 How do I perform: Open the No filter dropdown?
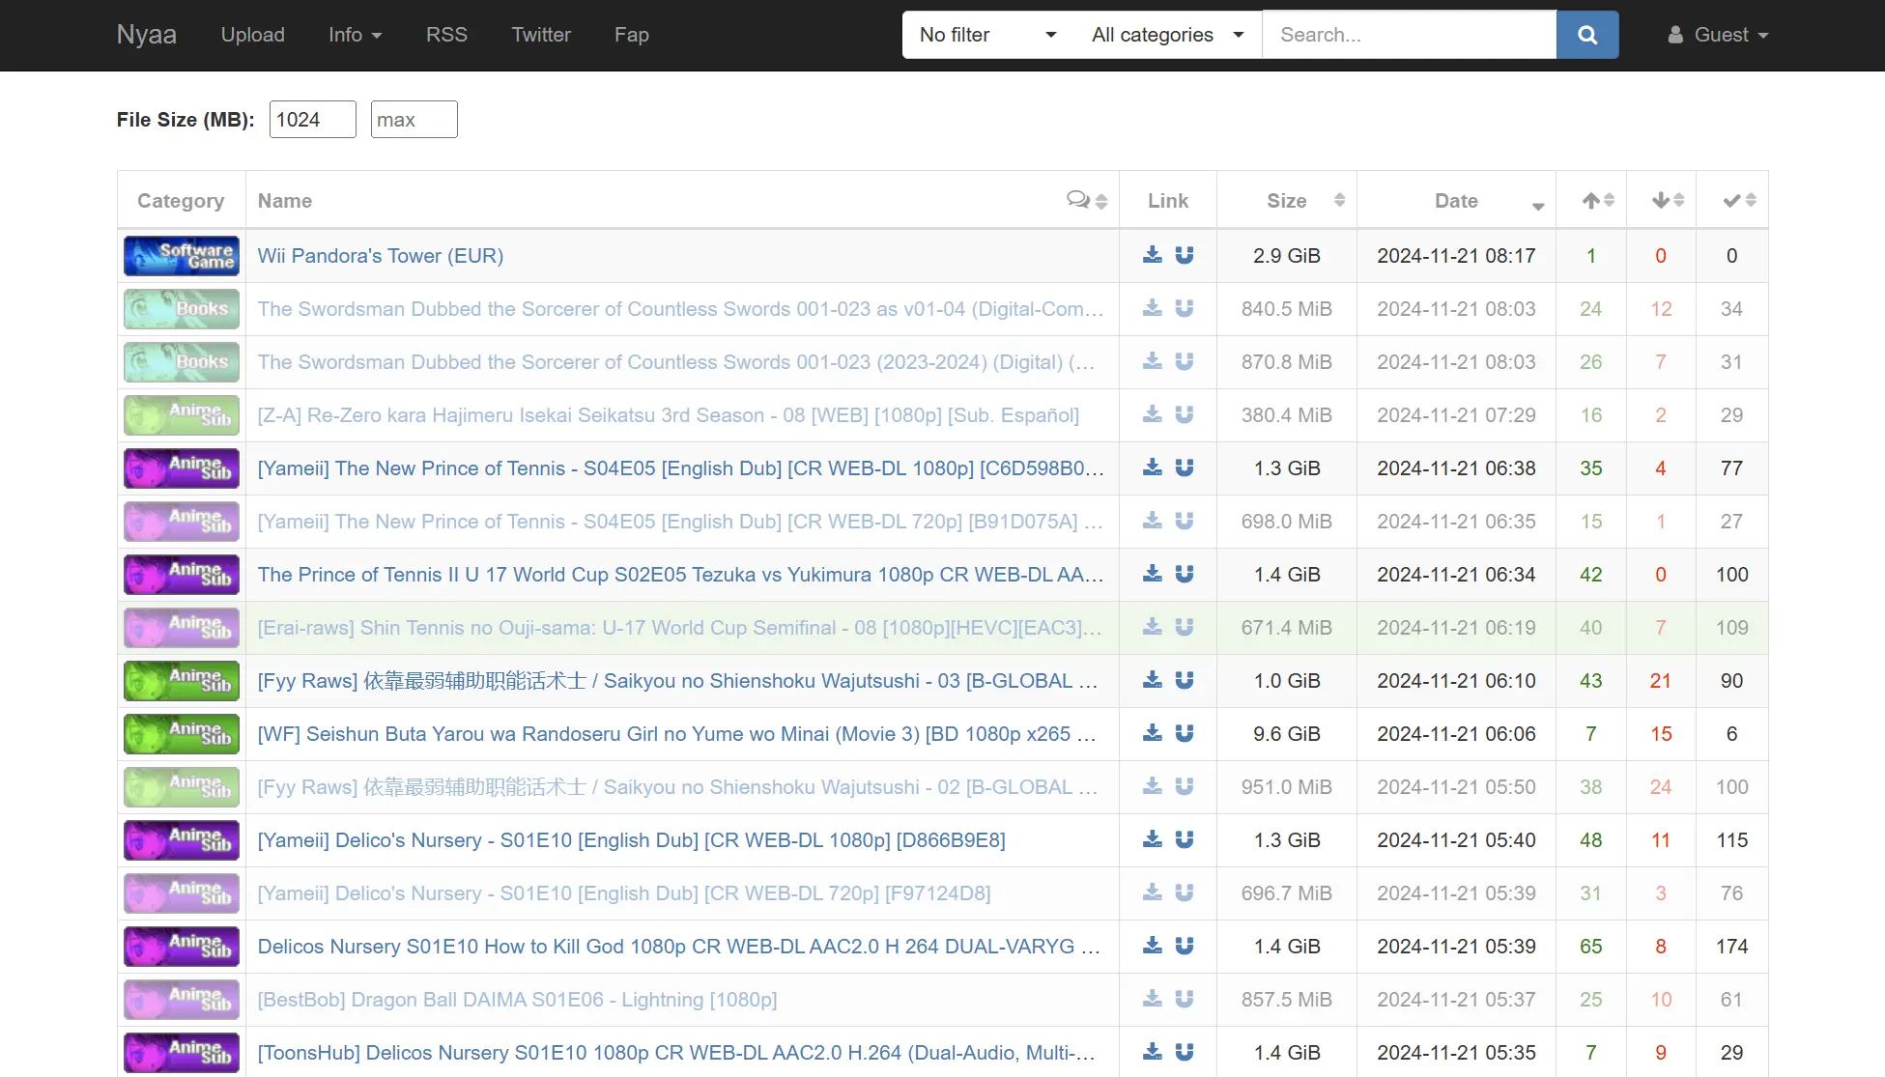click(x=987, y=35)
